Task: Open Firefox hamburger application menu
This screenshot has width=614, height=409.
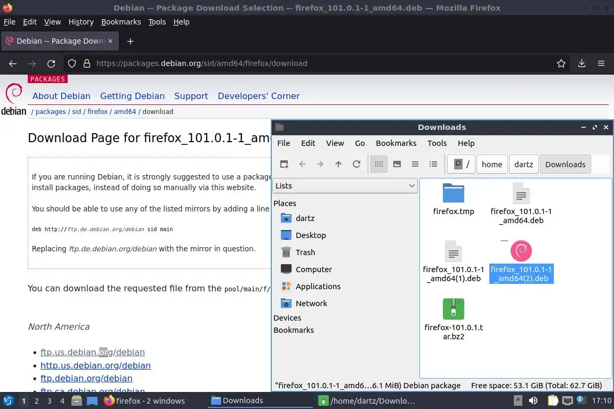Action: click(601, 63)
